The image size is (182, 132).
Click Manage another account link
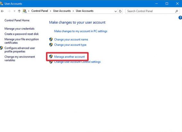coord(69,57)
